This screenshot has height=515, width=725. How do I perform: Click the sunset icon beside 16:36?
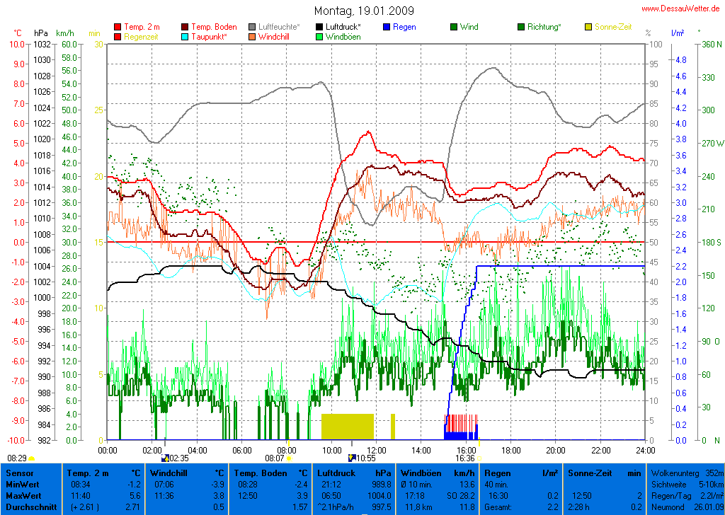479,458
